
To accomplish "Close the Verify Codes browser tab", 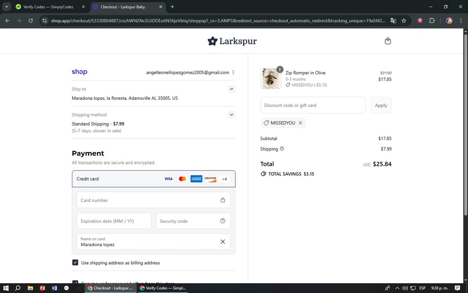I will point(83,7).
